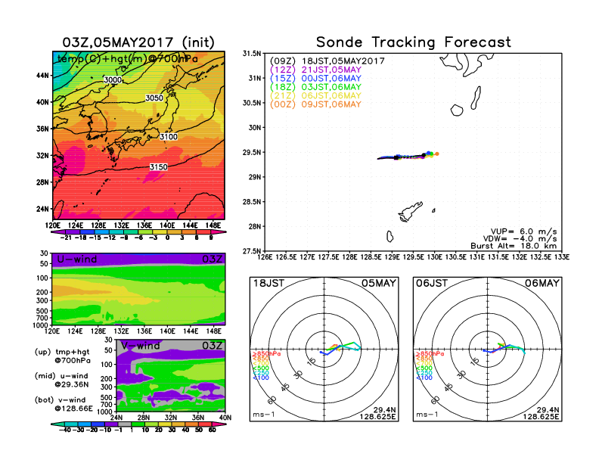Screen dimensions: 599x463
Task: Click gray swatch between -1 and 1 on wind colorbar
Action: click(124, 424)
